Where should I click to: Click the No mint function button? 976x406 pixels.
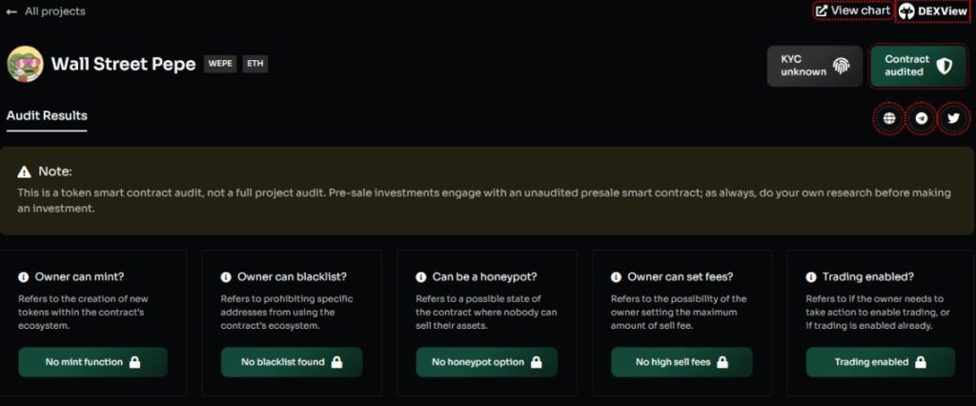pos(92,362)
